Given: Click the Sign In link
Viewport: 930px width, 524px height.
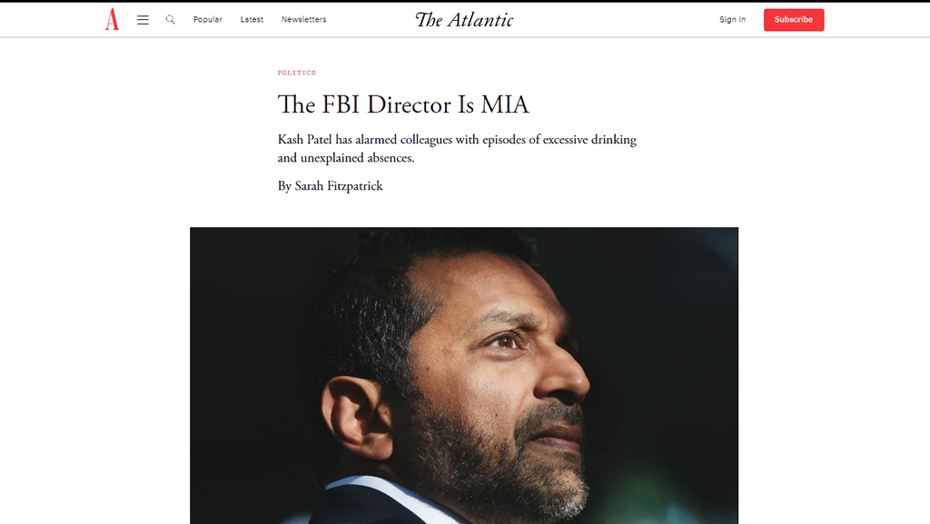Looking at the screenshot, I should (733, 20).
